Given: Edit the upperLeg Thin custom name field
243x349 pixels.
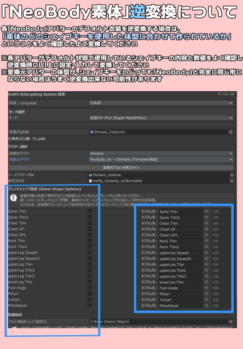Looking at the screenshot, I should click(181, 264).
